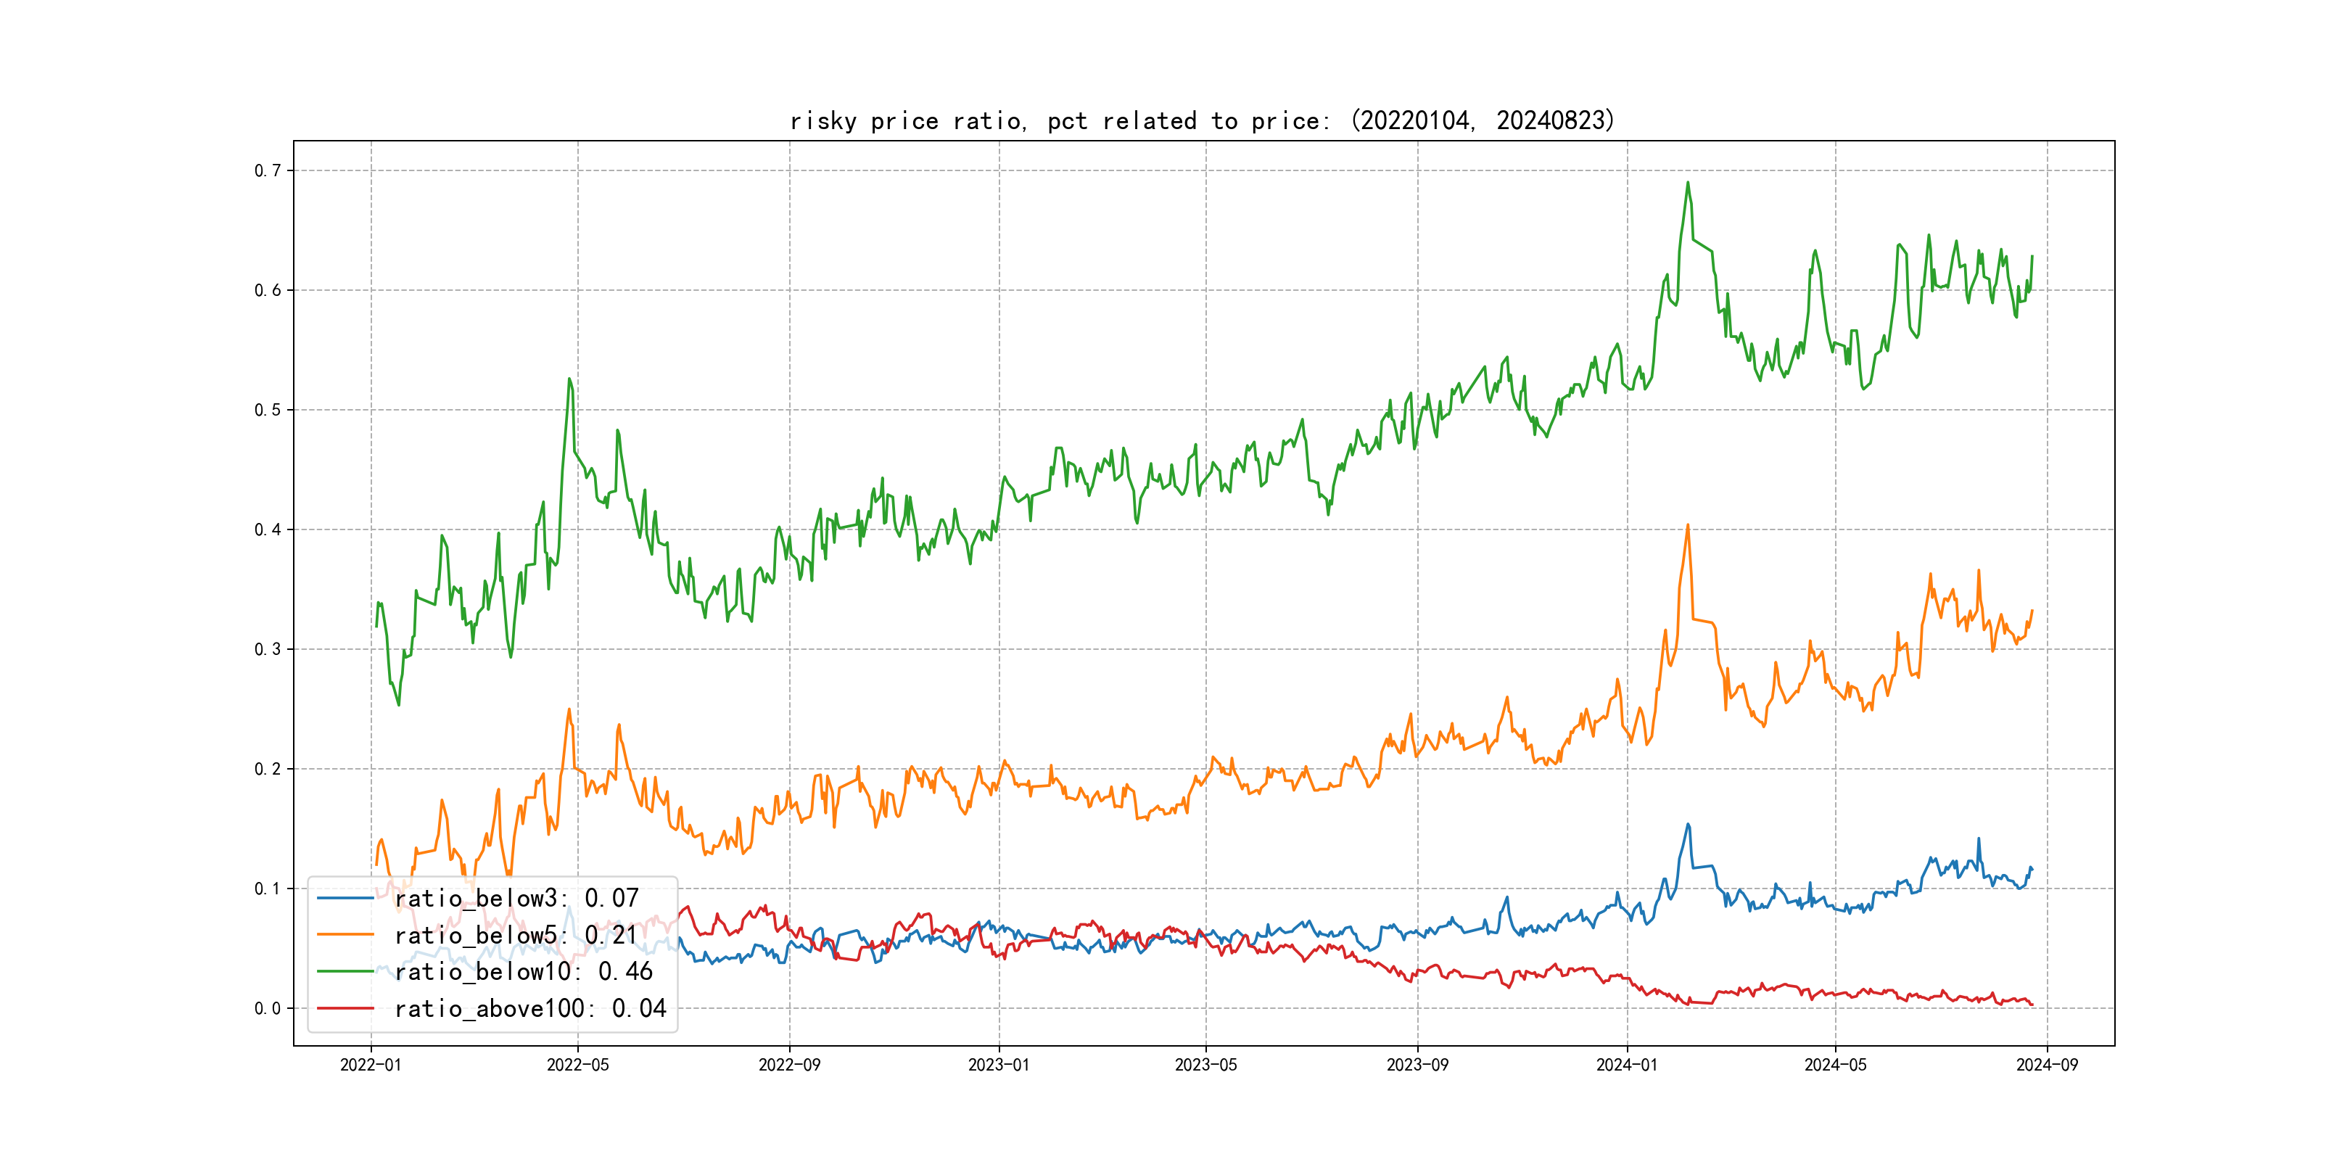Select the 'ratio_below10: 0.46' legend label
Image resolution: width=2350 pixels, height=1175 pixels.
524,972
